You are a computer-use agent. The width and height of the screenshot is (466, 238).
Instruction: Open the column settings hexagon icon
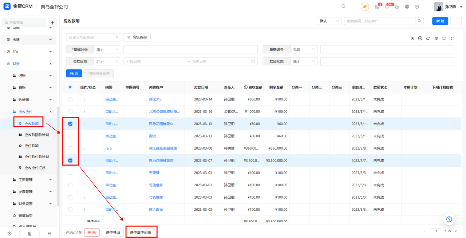tap(436, 38)
